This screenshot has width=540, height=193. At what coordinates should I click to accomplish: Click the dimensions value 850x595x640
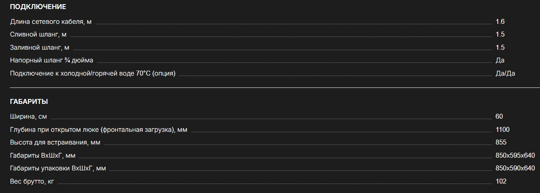click(515, 156)
